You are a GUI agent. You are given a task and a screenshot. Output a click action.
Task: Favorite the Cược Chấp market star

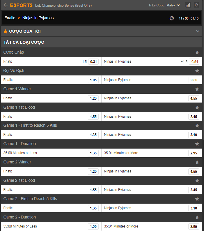(197, 52)
